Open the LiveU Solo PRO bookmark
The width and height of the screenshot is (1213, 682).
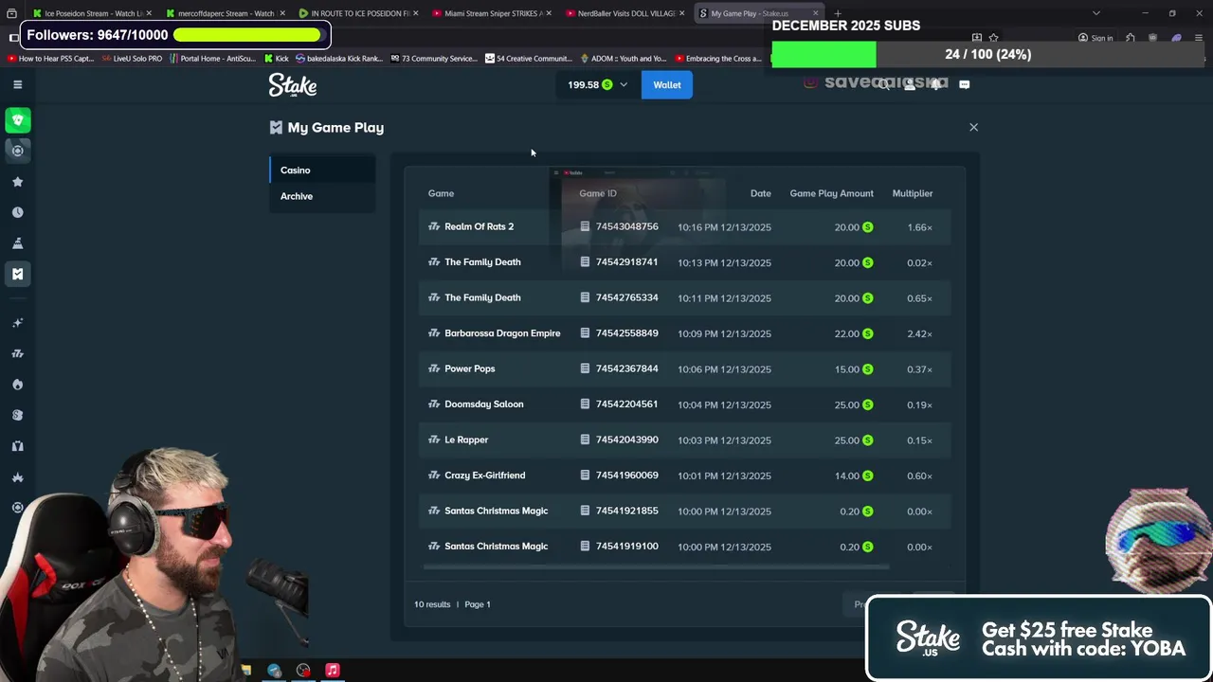click(132, 59)
